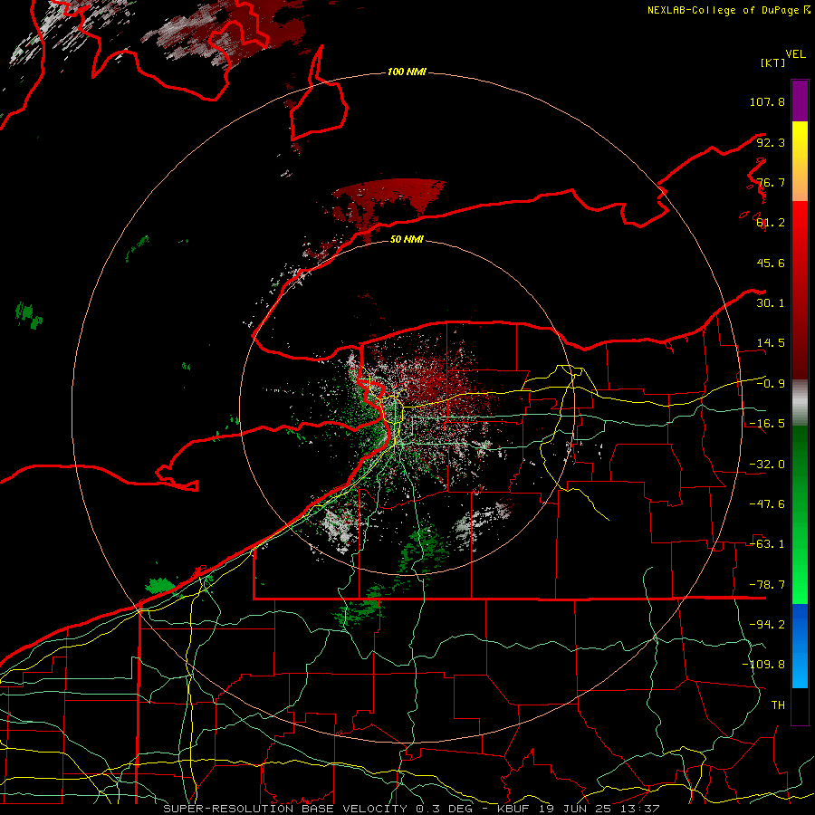
Task: Select the -32.0 scale label
Action: coord(767,465)
